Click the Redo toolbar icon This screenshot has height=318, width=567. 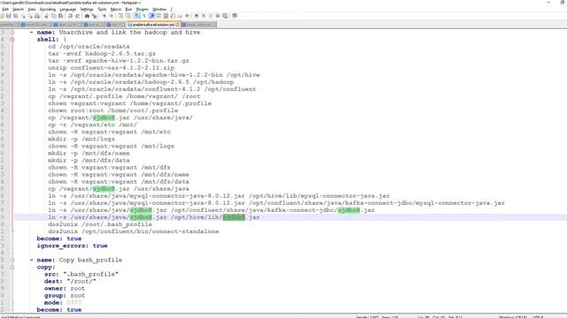pyautogui.click(x=77, y=16)
